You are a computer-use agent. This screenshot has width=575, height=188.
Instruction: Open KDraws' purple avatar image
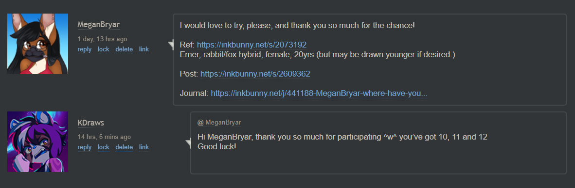37,141
